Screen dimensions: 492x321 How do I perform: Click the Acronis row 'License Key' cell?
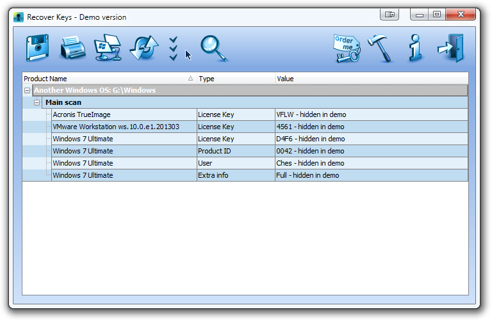click(236, 114)
